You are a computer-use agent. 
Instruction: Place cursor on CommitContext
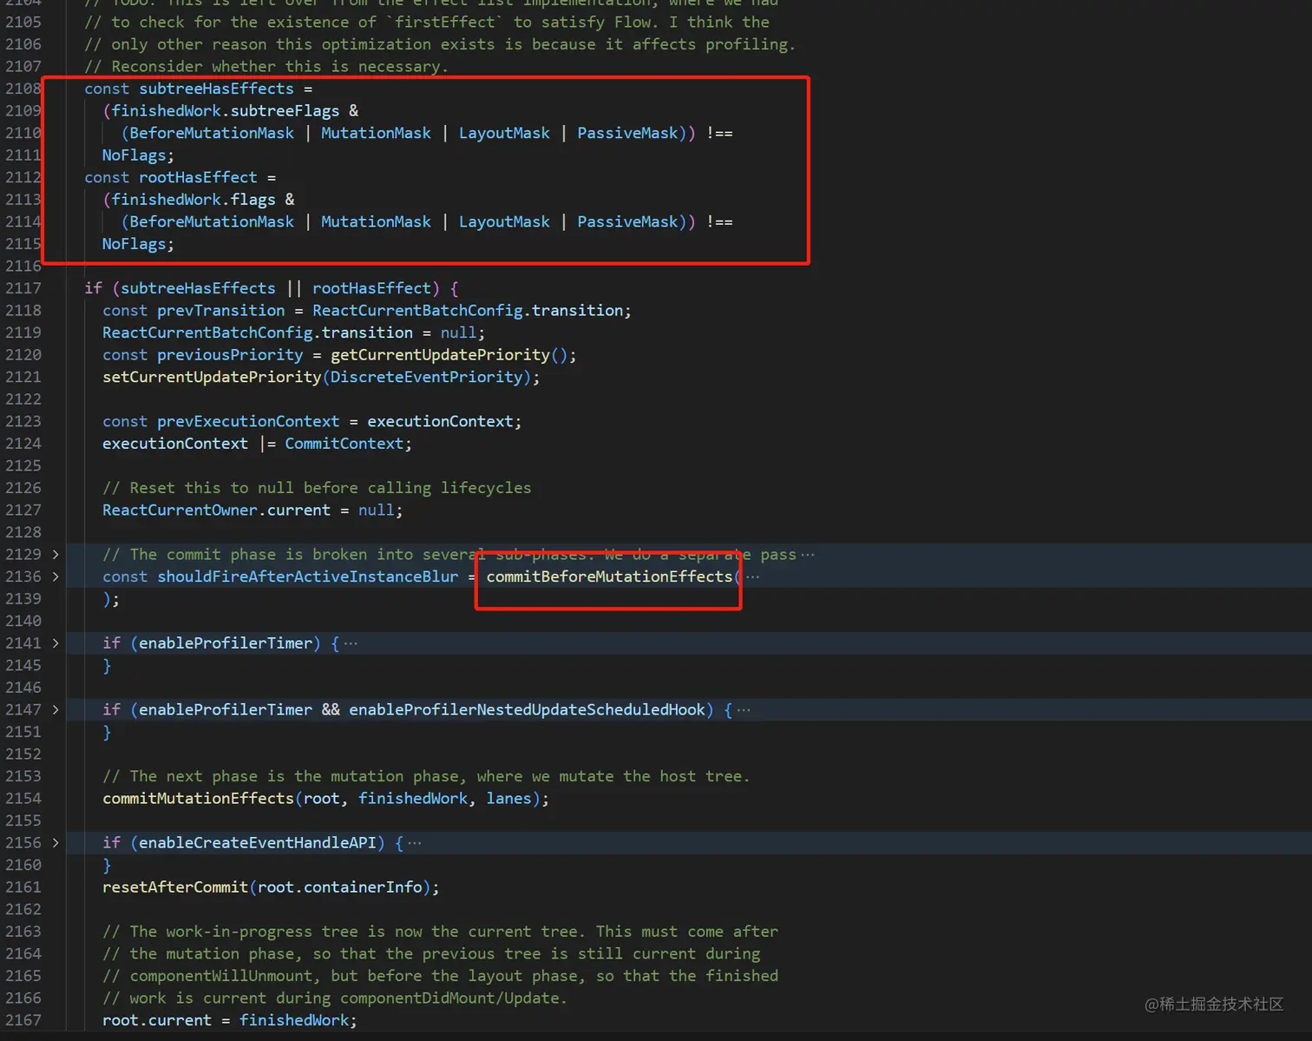tap(344, 444)
